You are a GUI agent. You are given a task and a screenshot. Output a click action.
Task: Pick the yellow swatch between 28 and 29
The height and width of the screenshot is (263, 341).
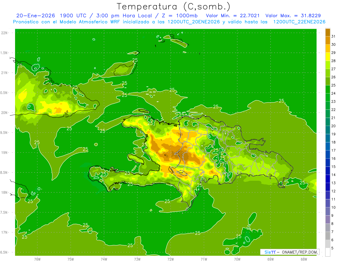tap(328, 57)
